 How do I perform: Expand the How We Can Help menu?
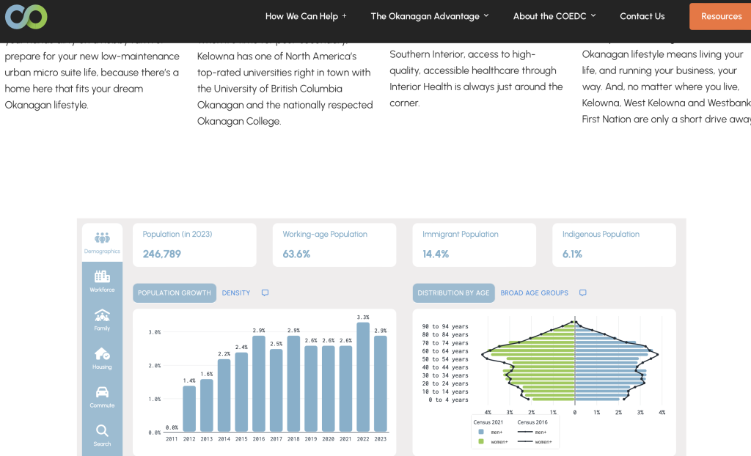click(306, 16)
